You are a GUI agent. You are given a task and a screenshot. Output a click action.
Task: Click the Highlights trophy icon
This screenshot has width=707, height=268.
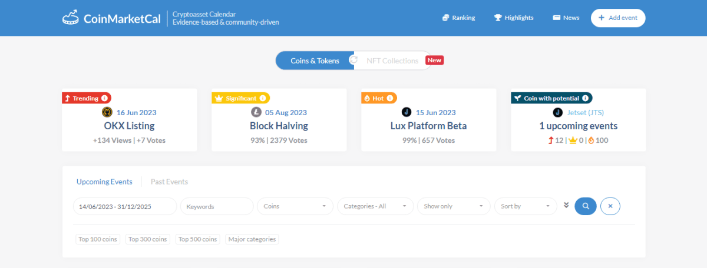[x=498, y=18]
